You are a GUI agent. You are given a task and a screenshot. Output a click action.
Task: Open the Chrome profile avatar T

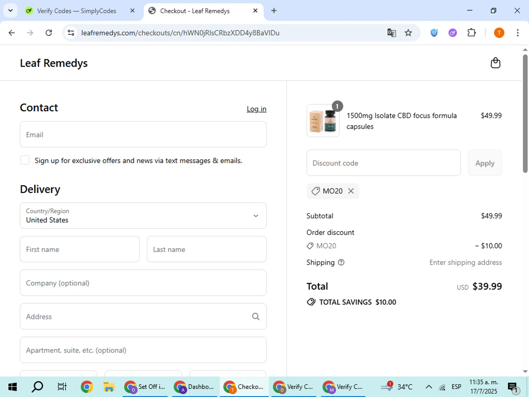coord(499,33)
